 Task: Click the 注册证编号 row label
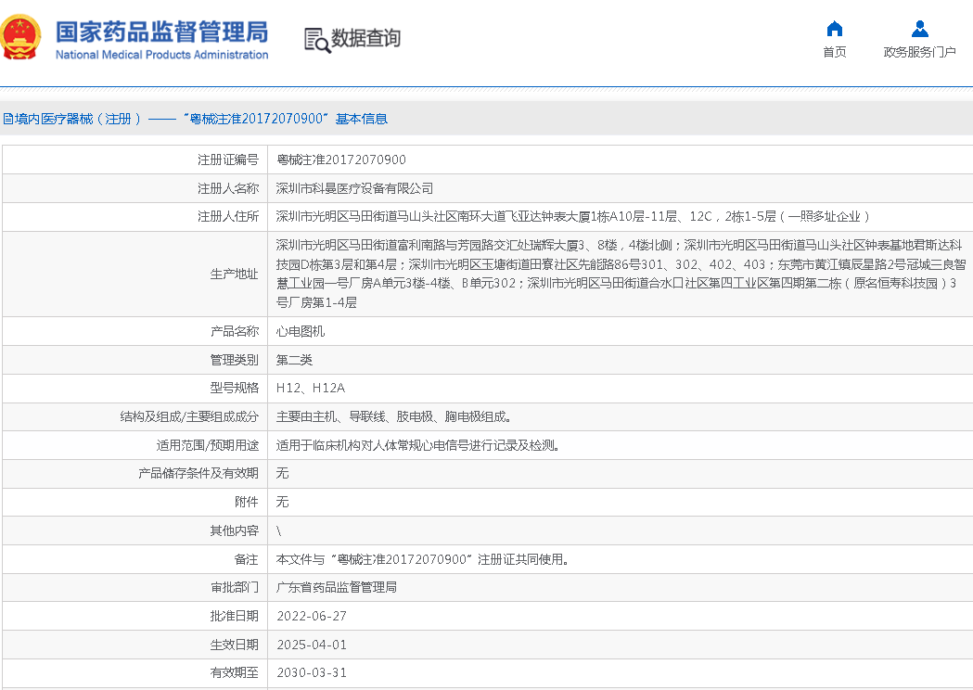(x=228, y=160)
